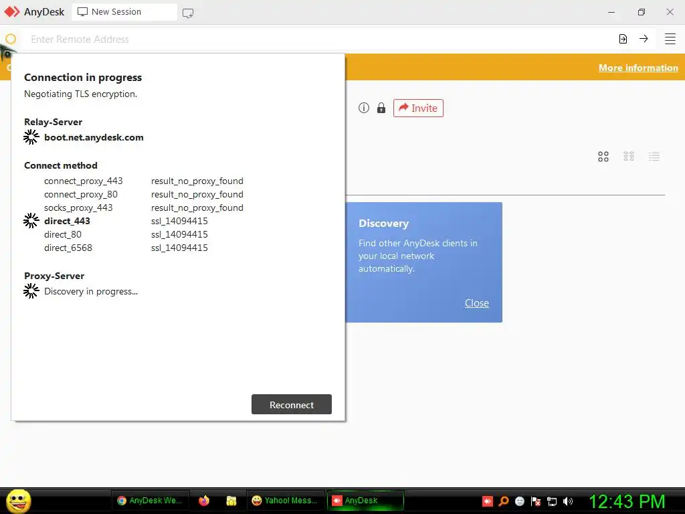Click result_no_proxy_found for connect_proxy_443
The image size is (685, 514).
pos(197,181)
